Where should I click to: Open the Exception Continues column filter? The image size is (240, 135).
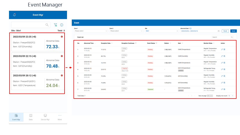point(136,43)
